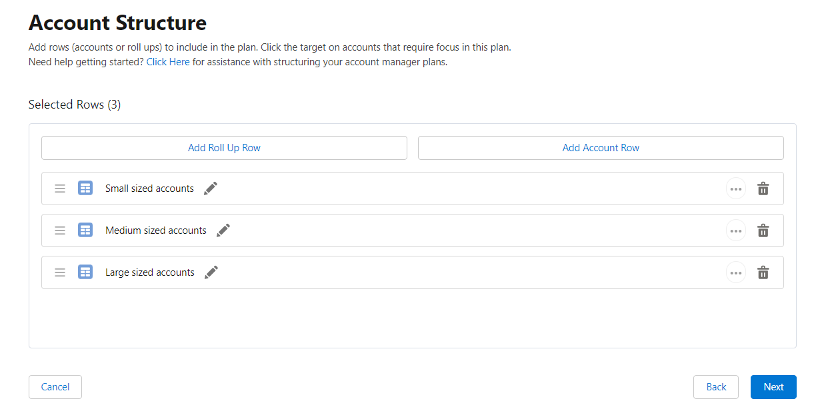The image size is (822, 417).
Task: Open more options for Medium sized accounts
Action: (736, 230)
